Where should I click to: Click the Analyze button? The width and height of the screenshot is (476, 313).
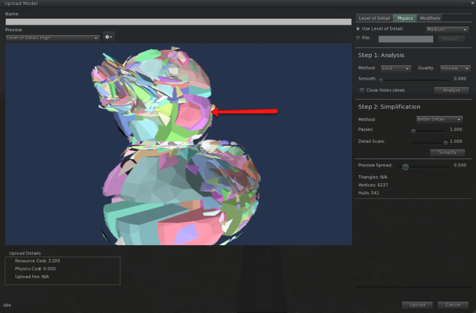click(x=451, y=90)
